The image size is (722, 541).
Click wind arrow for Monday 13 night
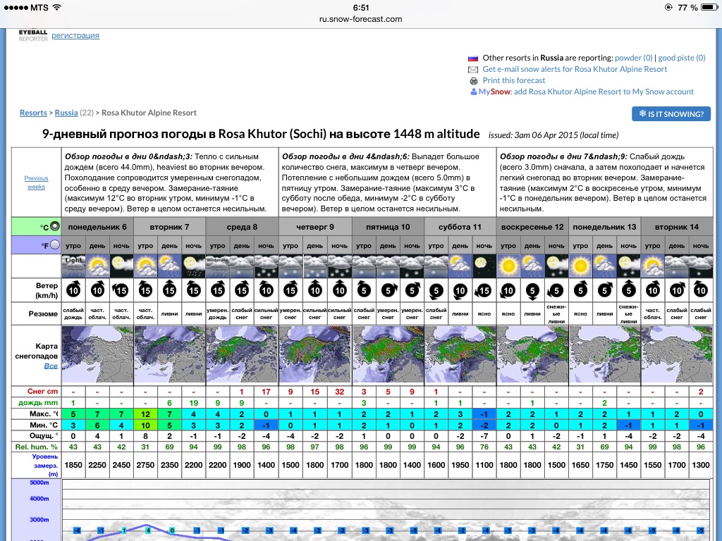628,290
